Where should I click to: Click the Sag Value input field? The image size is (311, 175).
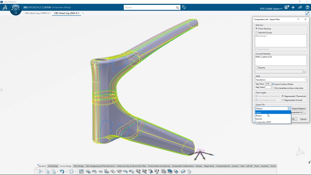[268, 84]
